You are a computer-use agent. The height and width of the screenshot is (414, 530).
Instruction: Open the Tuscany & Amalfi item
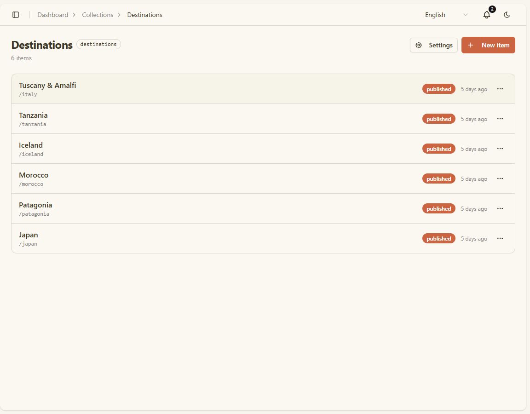click(263, 89)
